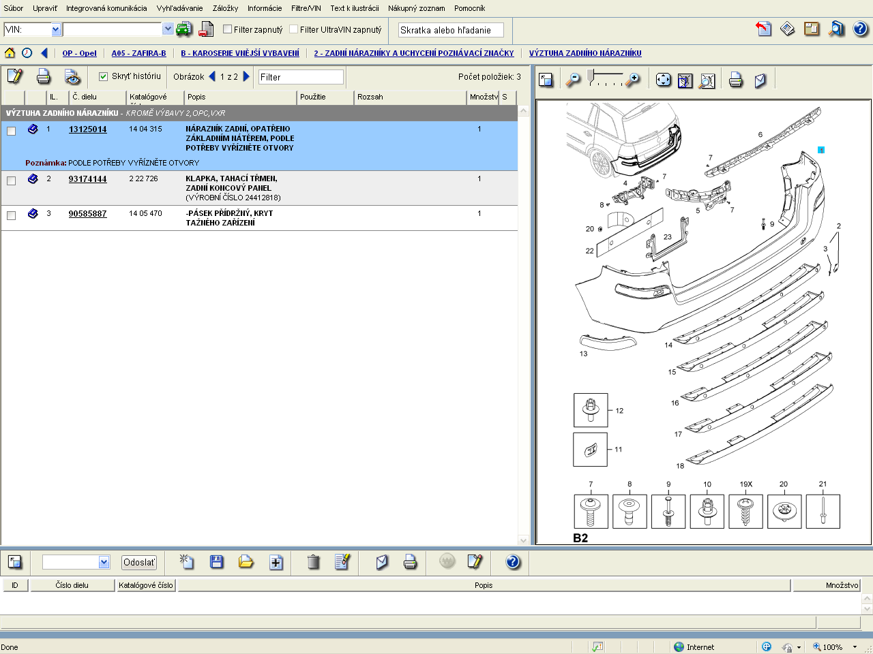This screenshot has height=654, width=873.
Task: Open the Záložky menu
Action: click(225, 8)
